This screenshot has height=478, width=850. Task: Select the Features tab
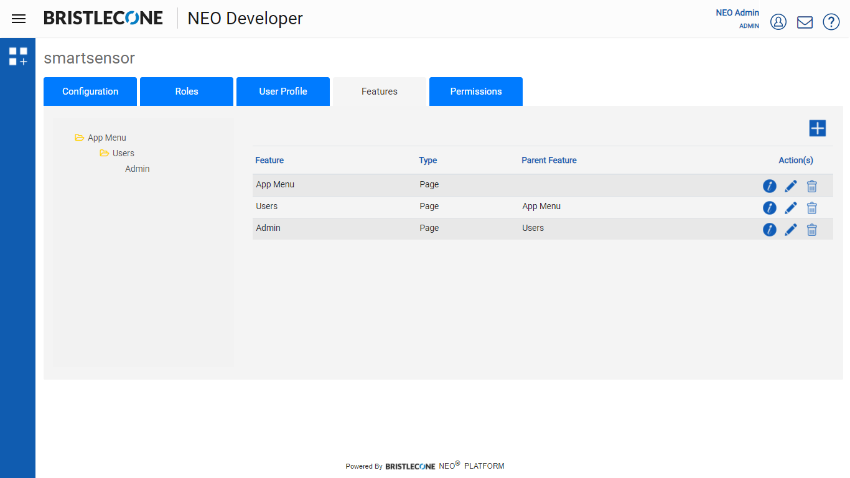380,91
